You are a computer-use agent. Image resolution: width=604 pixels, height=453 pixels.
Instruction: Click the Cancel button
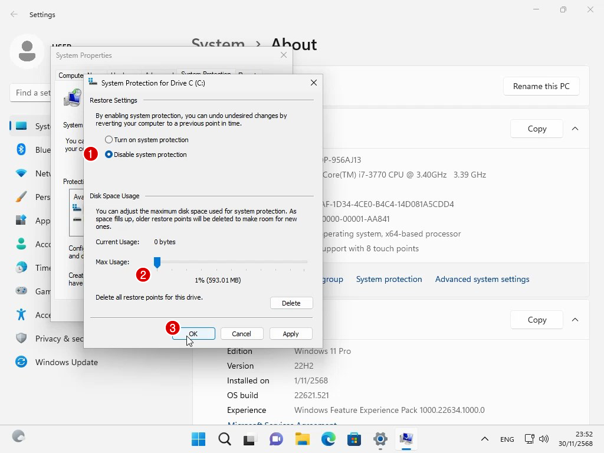point(241,334)
